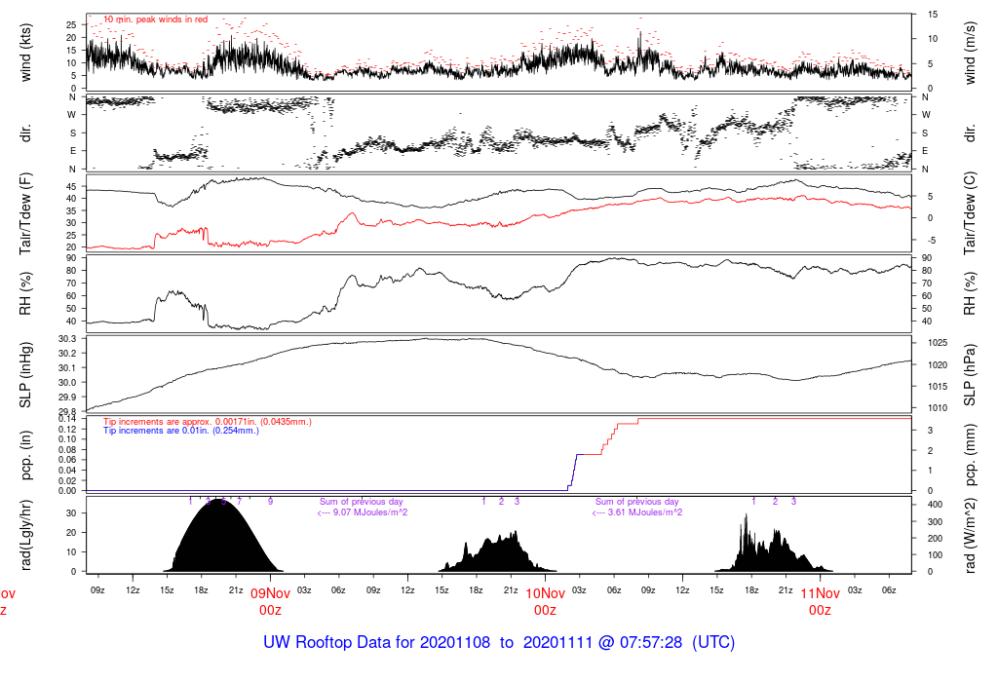Click the "30.1" inHg tick value
This screenshot has height=682, width=998.
click(67, 368)
